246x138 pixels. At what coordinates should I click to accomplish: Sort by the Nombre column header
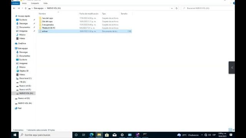point(42,14)
